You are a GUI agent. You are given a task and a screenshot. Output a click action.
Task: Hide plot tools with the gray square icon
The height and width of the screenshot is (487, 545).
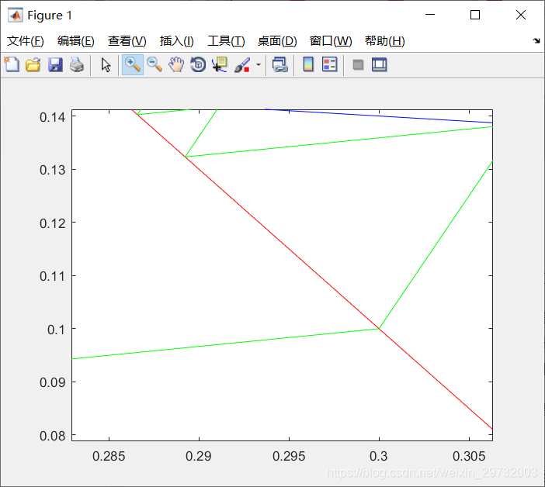(358, 64)
